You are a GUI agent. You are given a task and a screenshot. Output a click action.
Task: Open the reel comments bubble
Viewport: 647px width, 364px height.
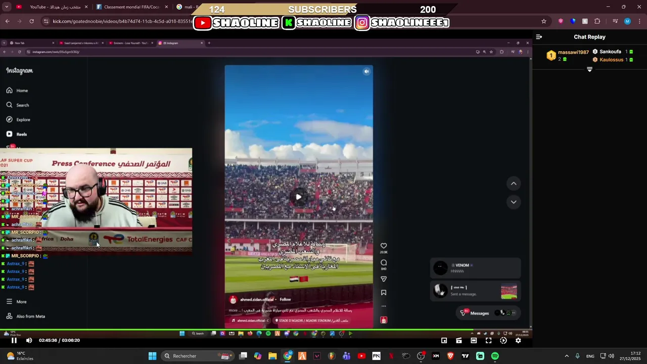coord(384,262)
